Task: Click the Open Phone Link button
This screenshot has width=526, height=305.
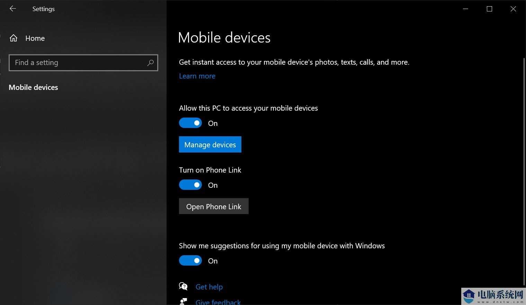Action: point(214,206)
